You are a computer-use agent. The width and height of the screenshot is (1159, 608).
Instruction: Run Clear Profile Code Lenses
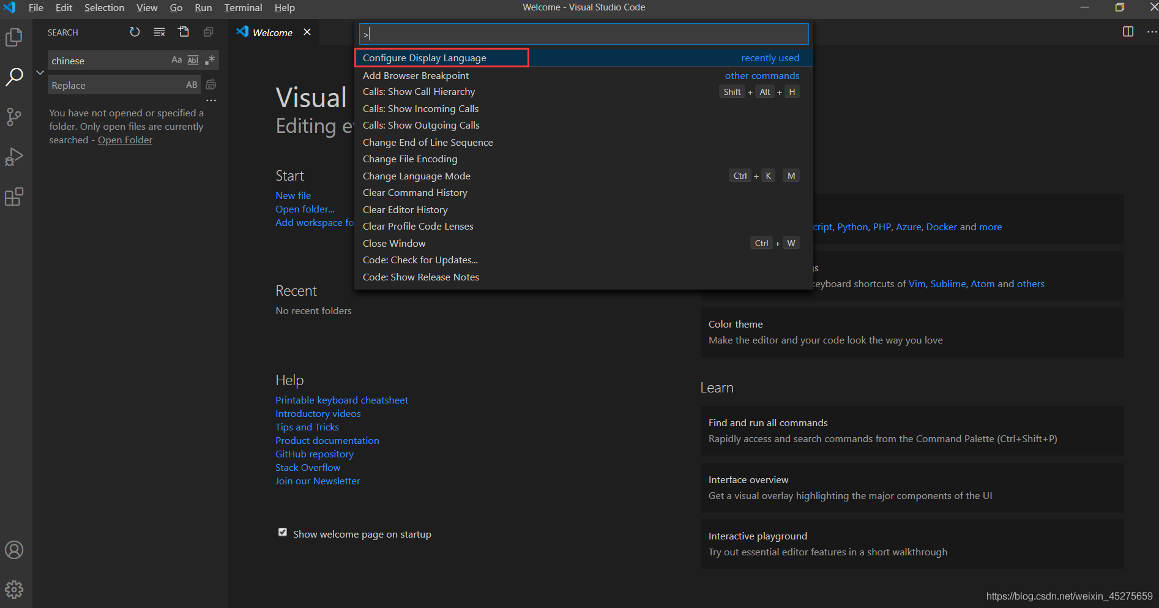pyautogui.click(x=584, y=227)
